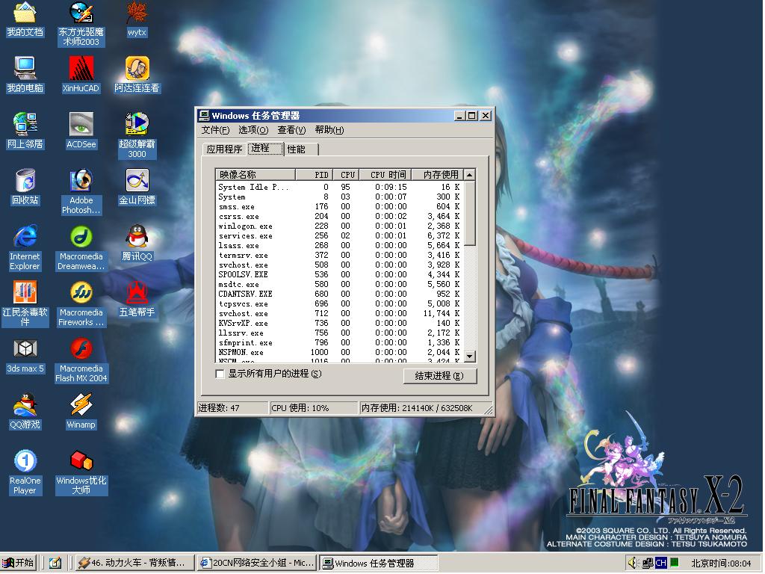Open the 选项(O) menu in Task Manager
The width and height of the screenshot is (765, 574).
(x=253, y=130)
